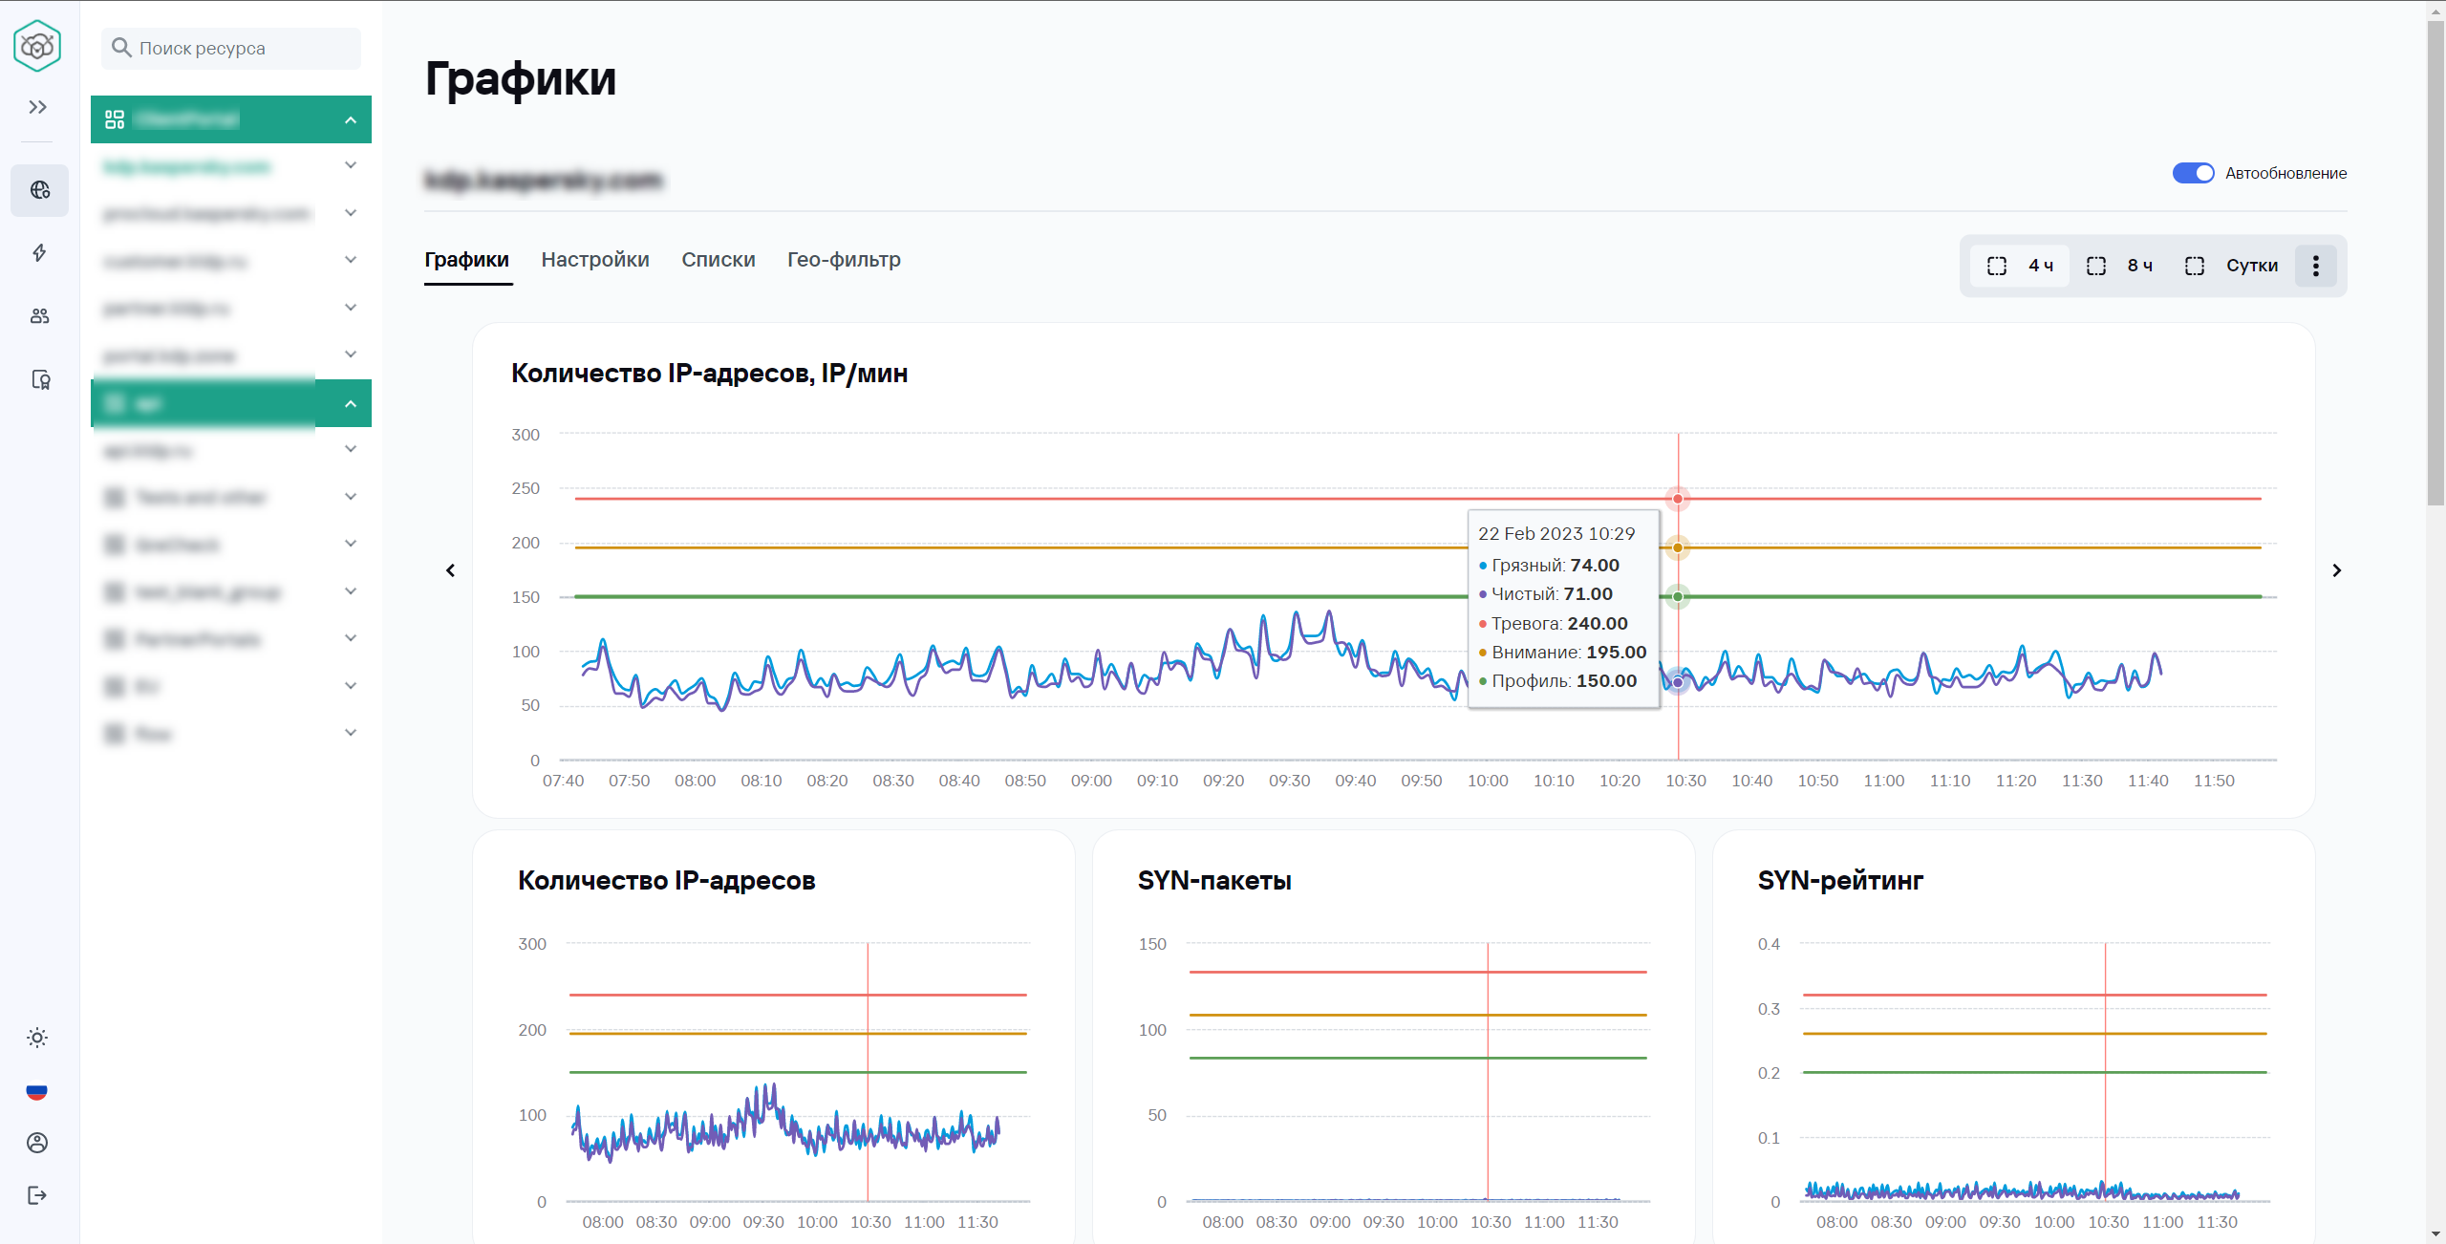This screenshot has width=2446, height=1244.
Task: Collapse the top green group header chevron
Action: coord(351,120)
